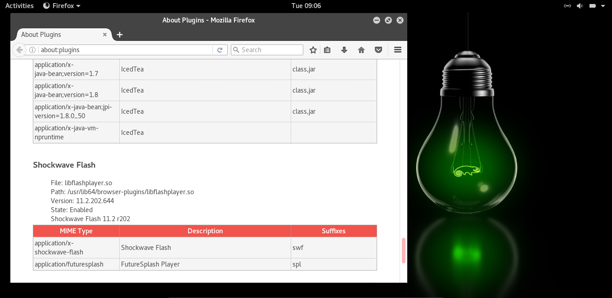Click the Description column header

click(205, 231)
